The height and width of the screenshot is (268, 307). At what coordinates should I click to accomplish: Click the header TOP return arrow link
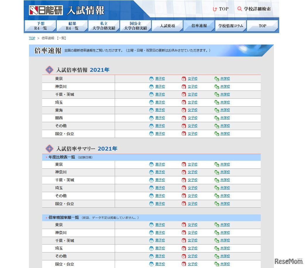(x=221, y=9)
